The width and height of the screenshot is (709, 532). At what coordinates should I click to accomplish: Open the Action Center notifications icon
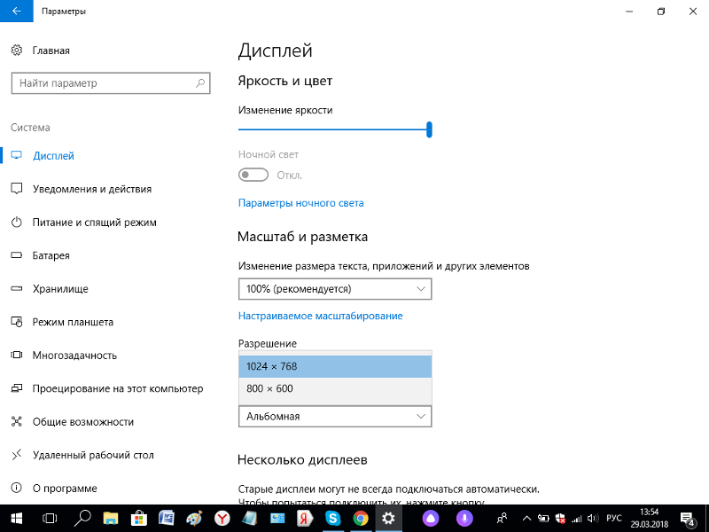point(688,519)
